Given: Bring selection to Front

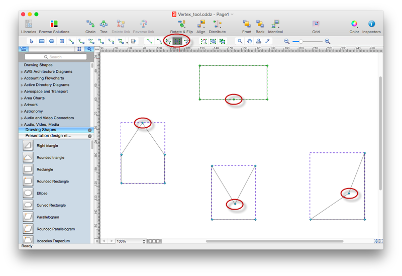Looking at the screenshot, I should click(x=247, y=27).
